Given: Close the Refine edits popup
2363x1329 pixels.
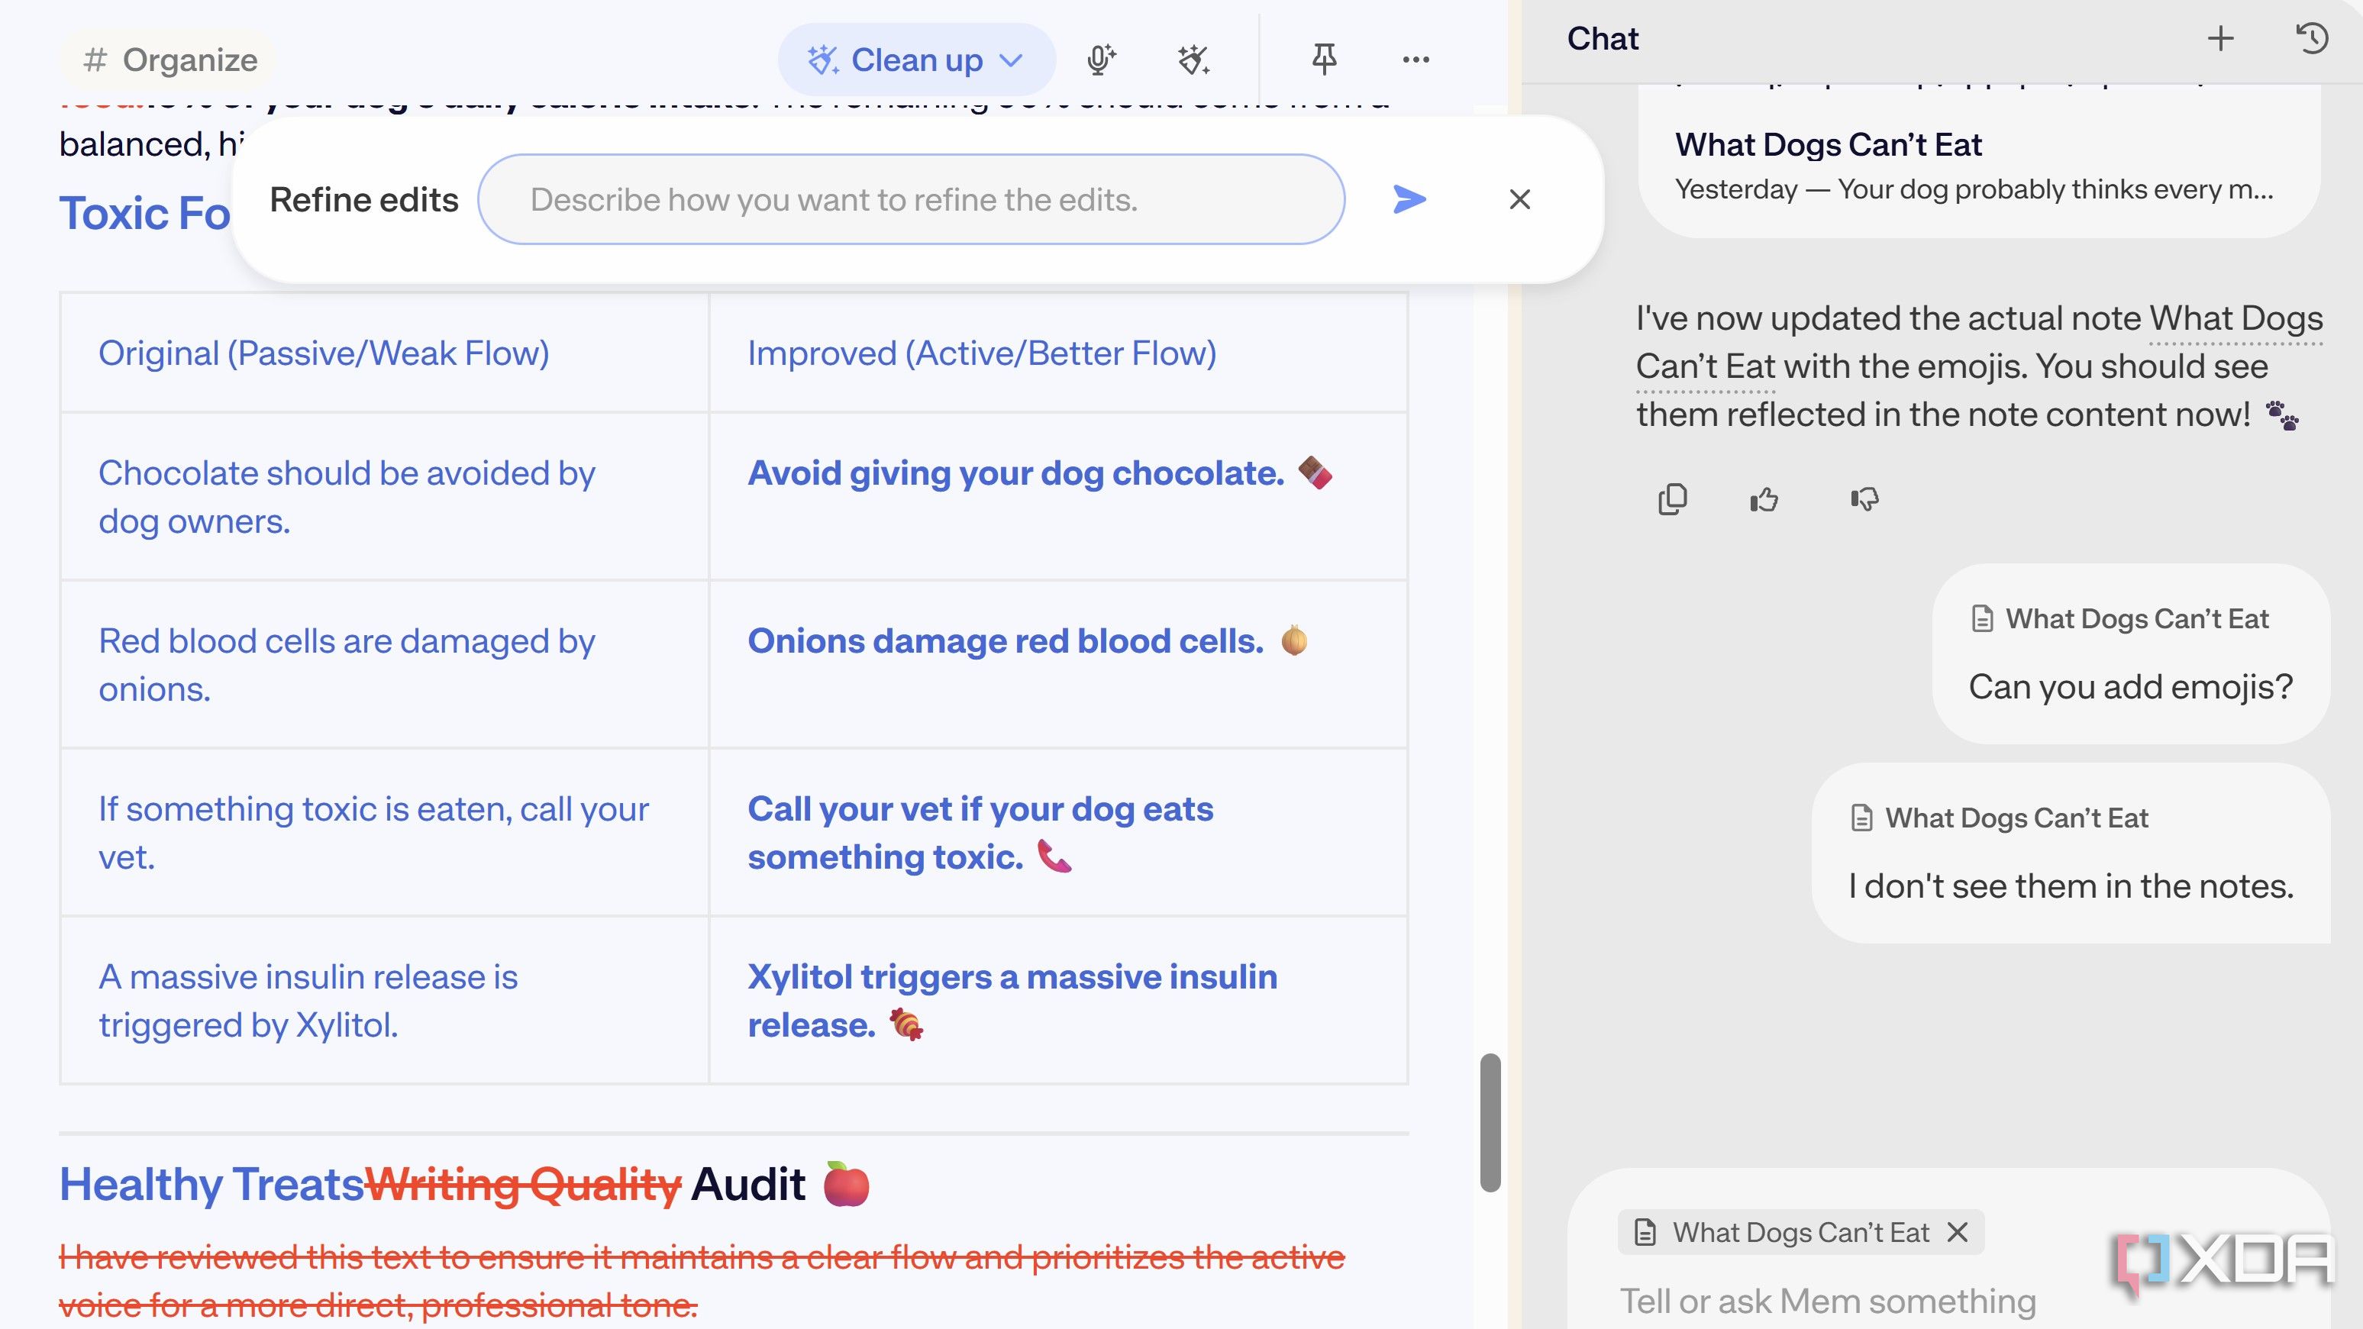Looking at the screenshot, I should (x=1519, y=199).
